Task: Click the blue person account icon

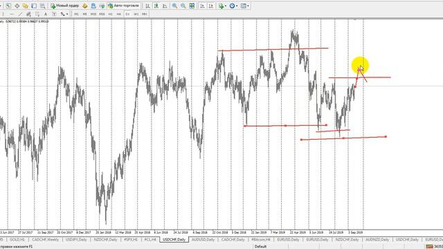Action: 93,6
